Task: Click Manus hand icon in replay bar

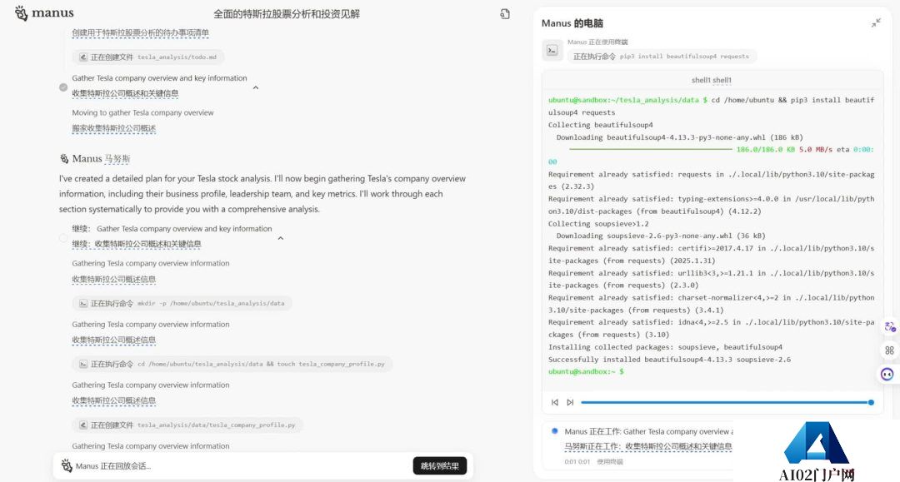Action: [67, 465]
